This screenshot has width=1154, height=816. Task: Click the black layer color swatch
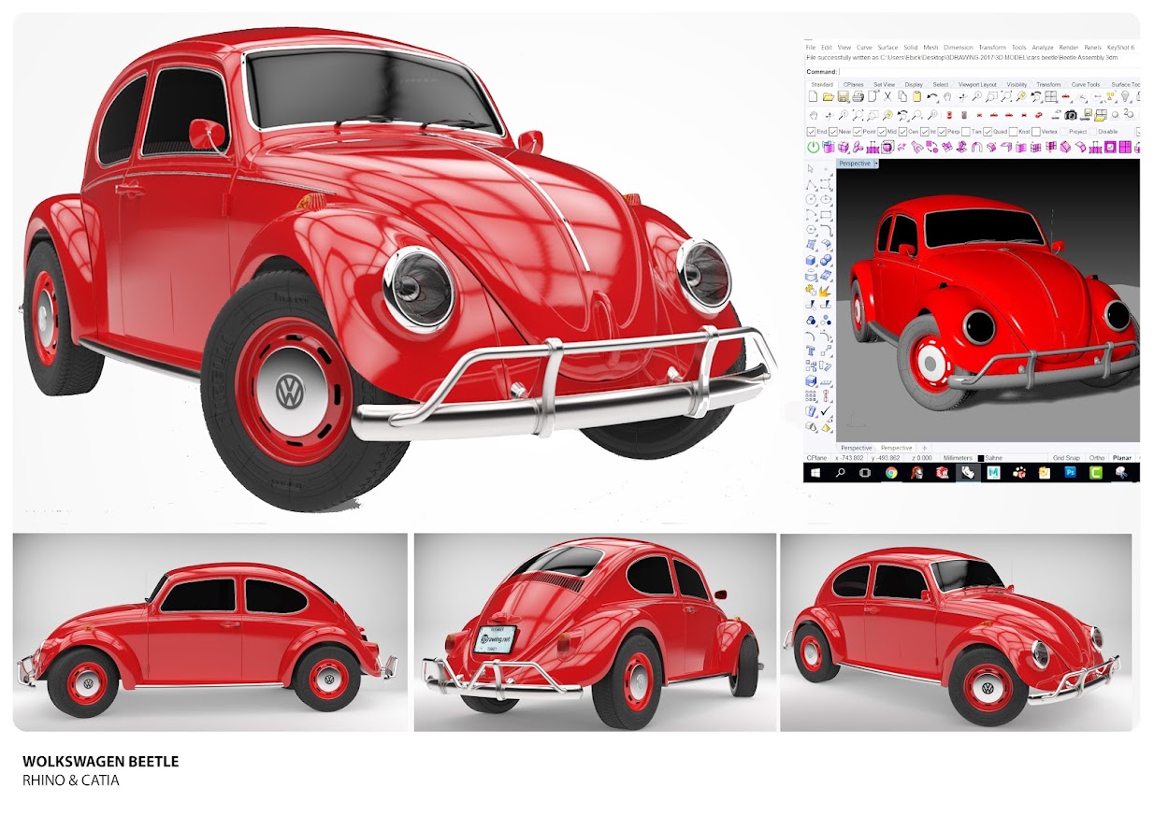pos(981,458)
